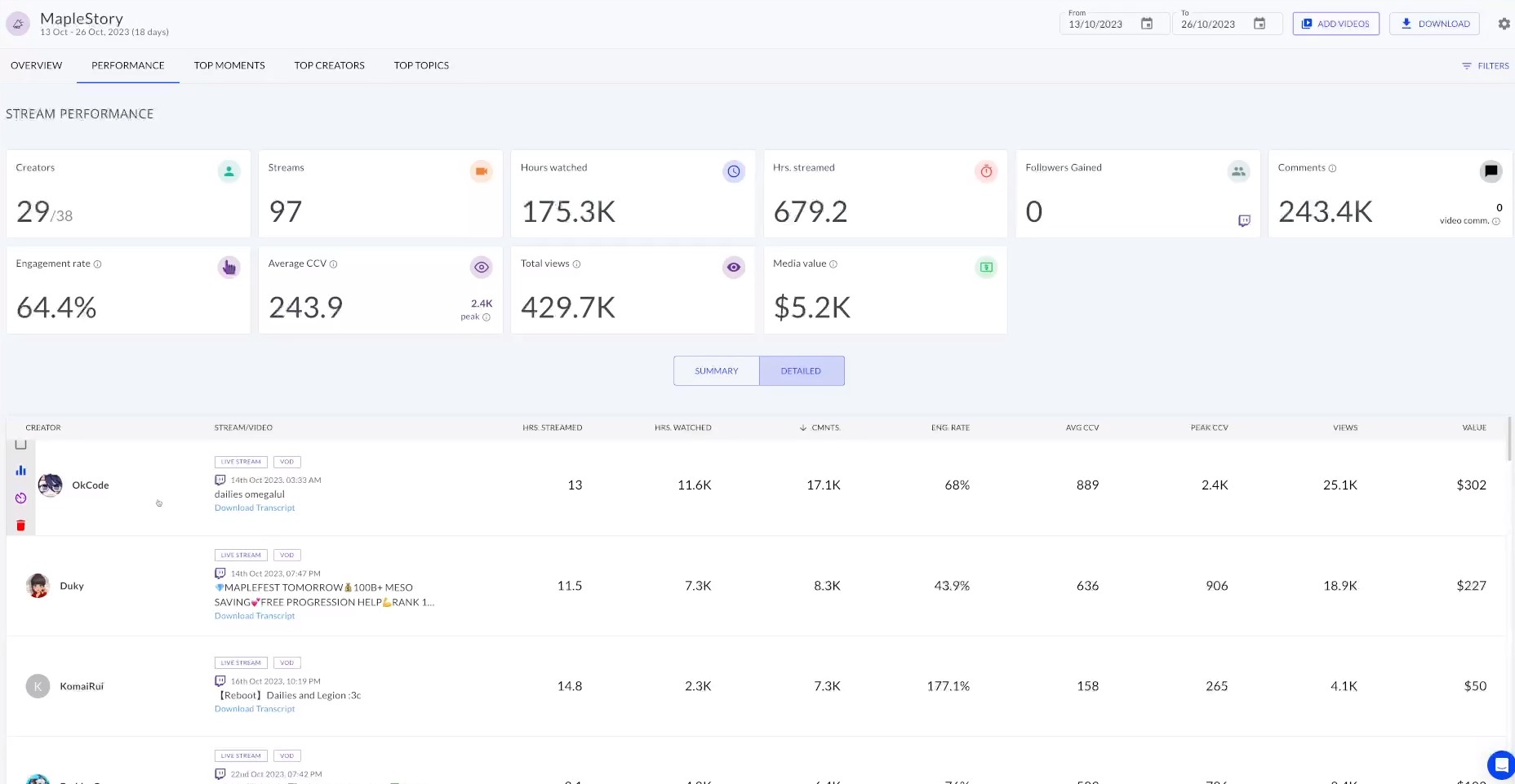Click the Creators card person icon
1515x784 pixels.
pyautogui.click(x=229, y=171)
